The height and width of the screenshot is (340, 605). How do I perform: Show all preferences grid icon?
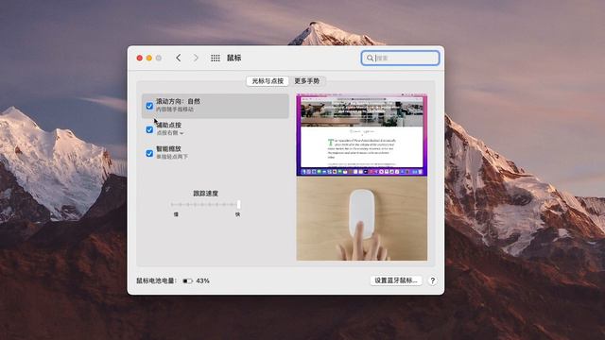point(216,58)
